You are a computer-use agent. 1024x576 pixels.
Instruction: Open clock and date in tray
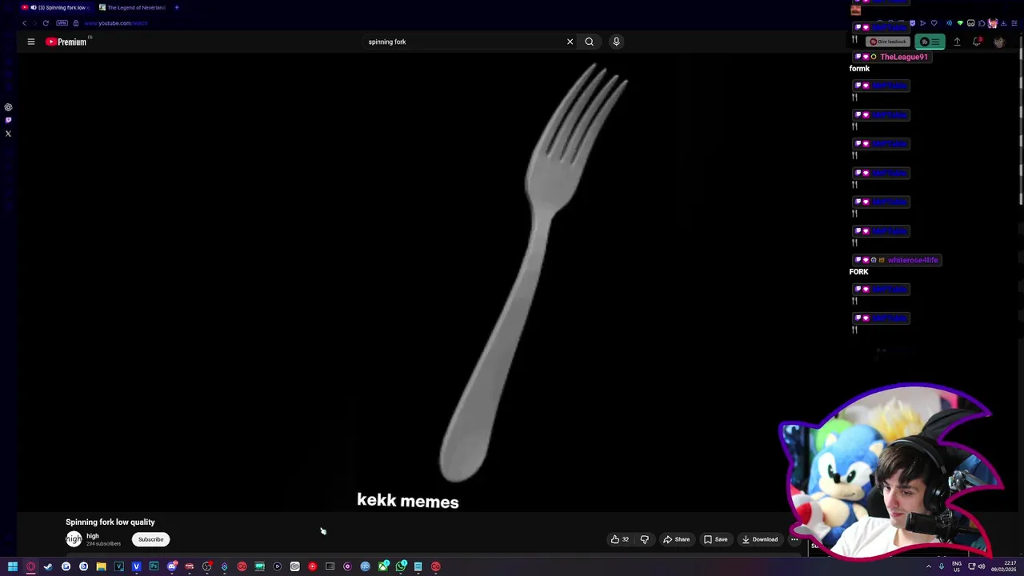(x=1004, y=566)
